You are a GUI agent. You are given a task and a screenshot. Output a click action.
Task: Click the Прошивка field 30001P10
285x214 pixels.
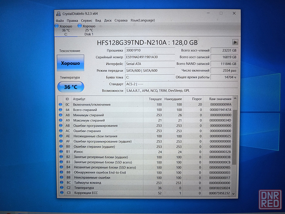point(150,51)
